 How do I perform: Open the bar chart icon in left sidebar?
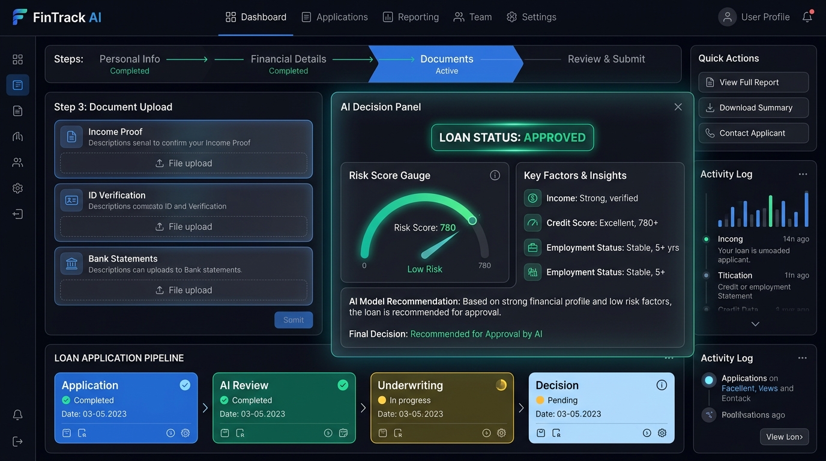click(17, 136)
